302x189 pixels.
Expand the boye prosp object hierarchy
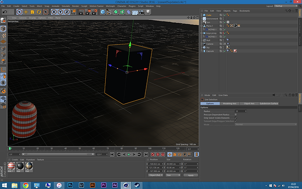[201, 33]
